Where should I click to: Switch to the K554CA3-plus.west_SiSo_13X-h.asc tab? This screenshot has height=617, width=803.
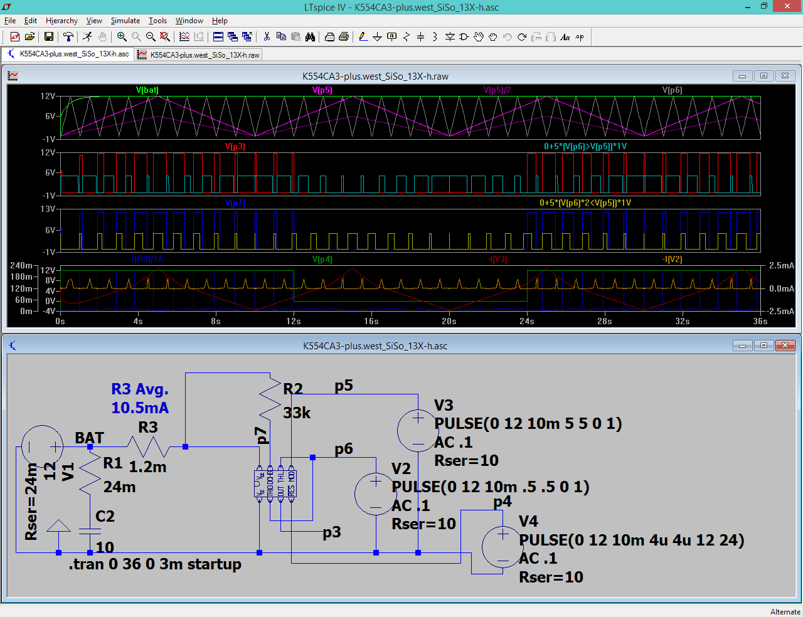coord(68,54)
